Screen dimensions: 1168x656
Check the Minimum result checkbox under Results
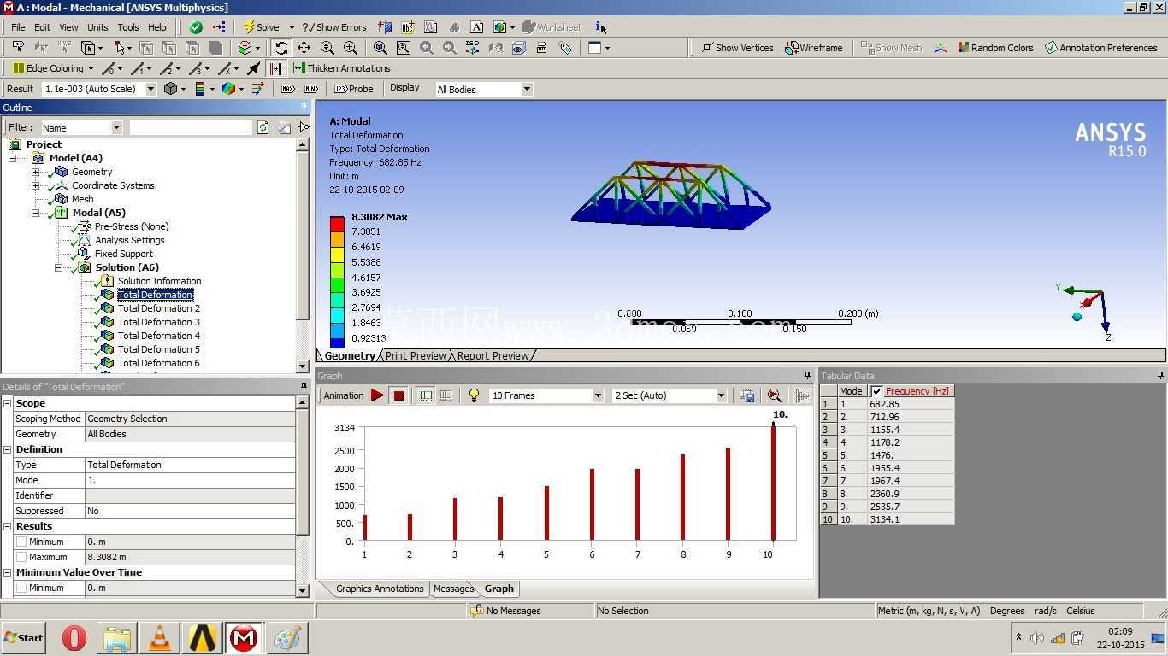21,542
